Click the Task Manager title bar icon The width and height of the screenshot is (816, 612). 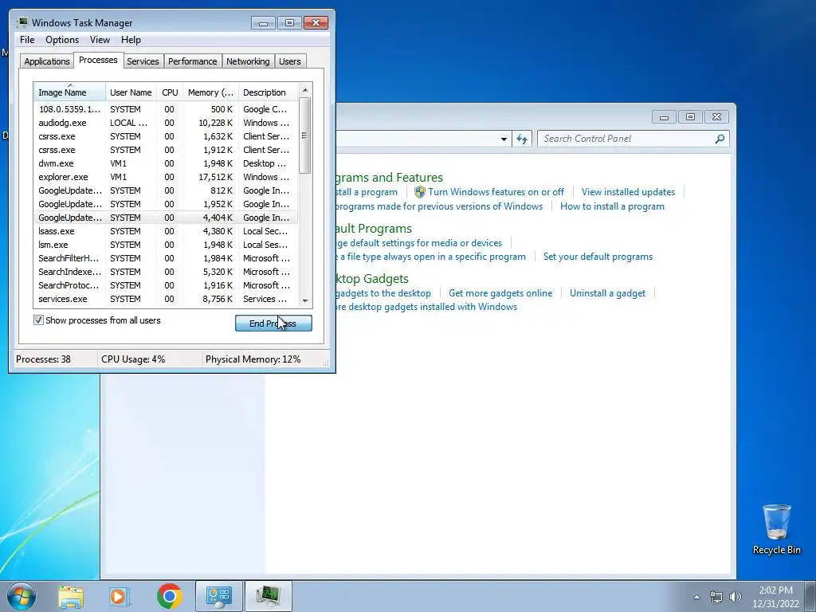22,23
